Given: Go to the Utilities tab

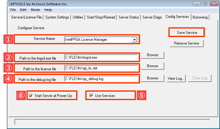Looking at the screenshot, I should (78, 17).
